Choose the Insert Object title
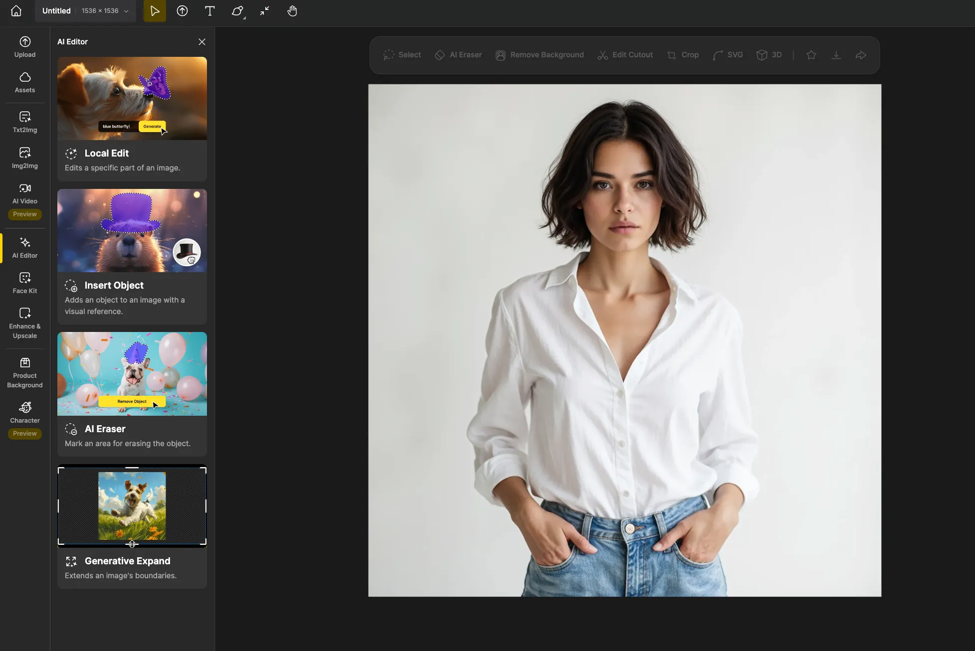 click(x=114, y=285)
